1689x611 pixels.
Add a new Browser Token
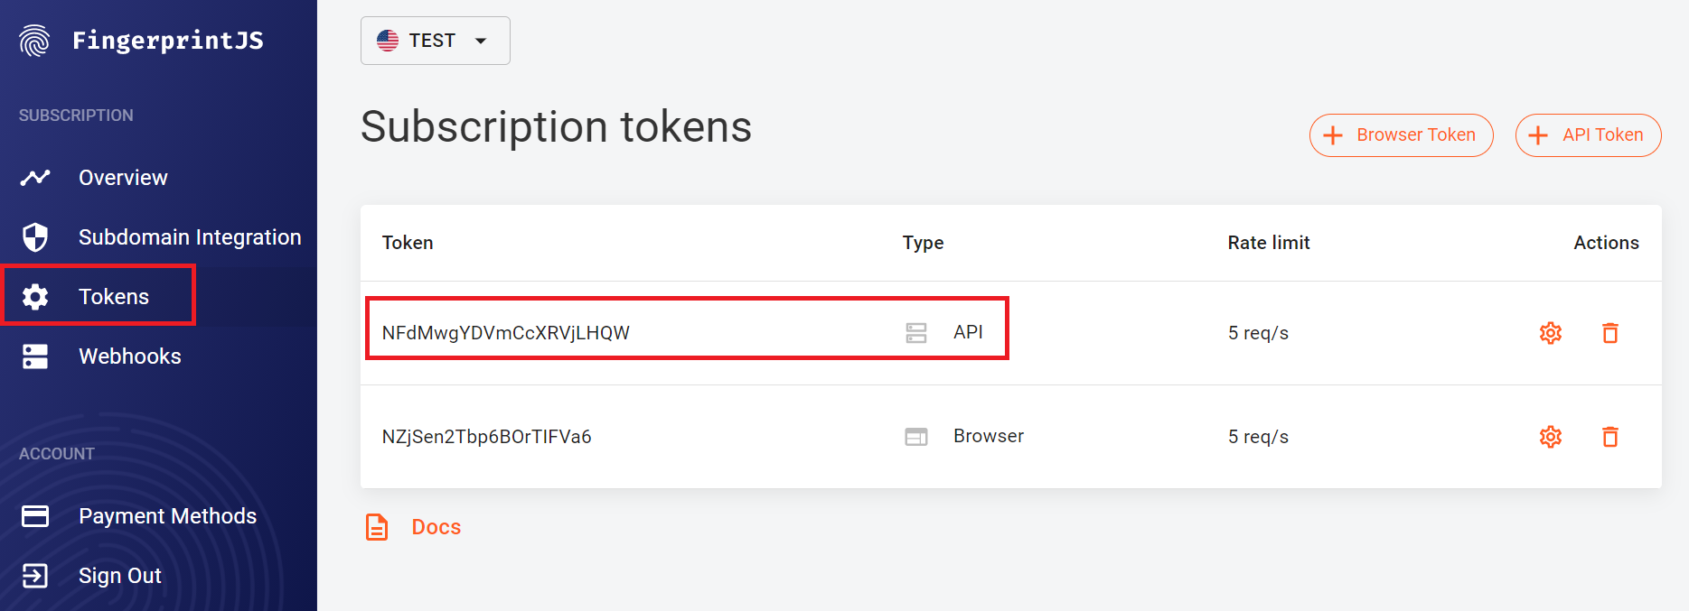1401,135
